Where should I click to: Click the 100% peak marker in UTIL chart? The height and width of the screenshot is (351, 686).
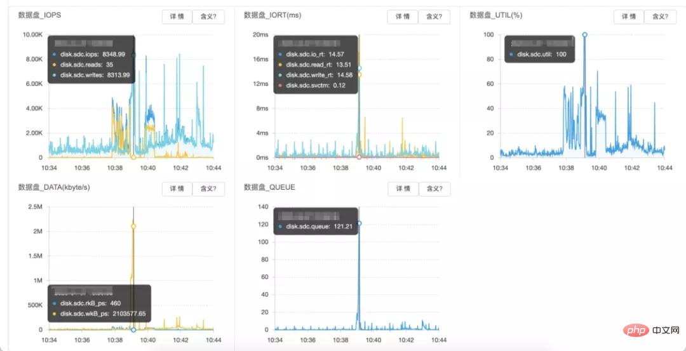584,35
